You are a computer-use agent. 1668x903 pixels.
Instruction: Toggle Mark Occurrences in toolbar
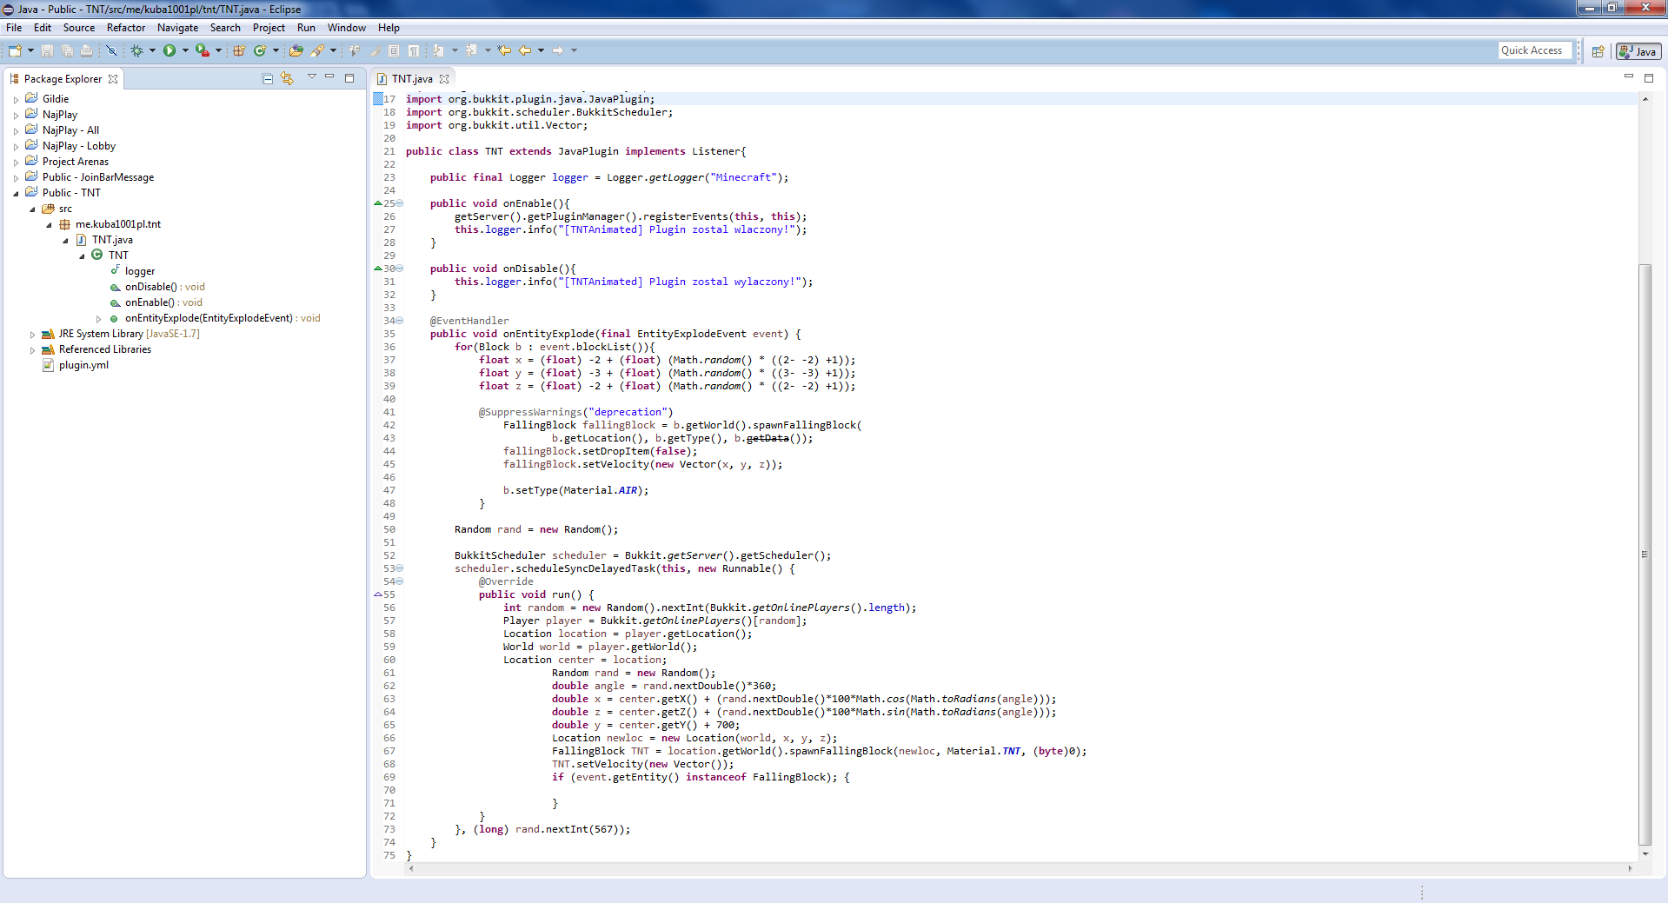coord(375,50)
